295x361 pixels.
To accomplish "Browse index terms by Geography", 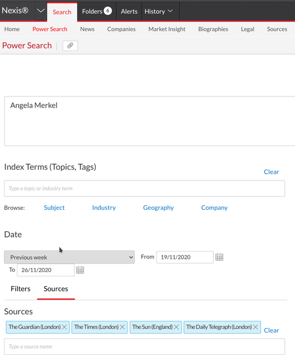I will (x=158, y=208).
